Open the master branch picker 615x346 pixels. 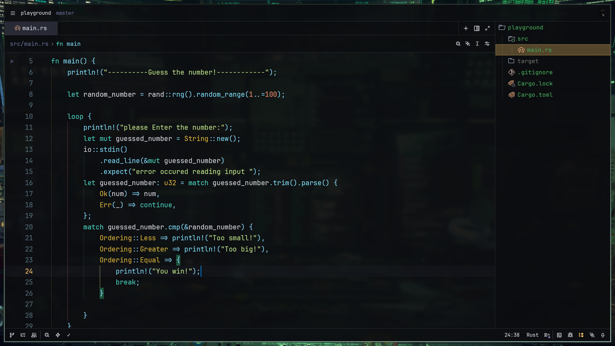click(65, 13)
